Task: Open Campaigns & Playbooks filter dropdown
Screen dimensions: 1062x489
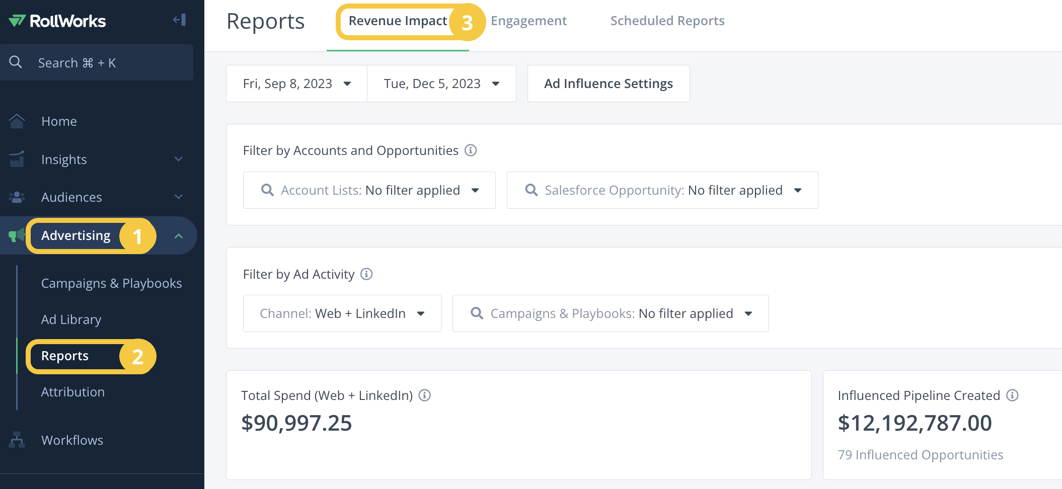Action: (x=611, y=313)
